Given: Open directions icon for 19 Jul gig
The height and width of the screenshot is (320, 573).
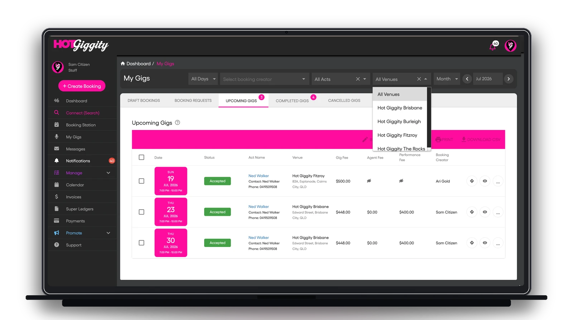Looking at the screenshot, I should pos(472,181).
